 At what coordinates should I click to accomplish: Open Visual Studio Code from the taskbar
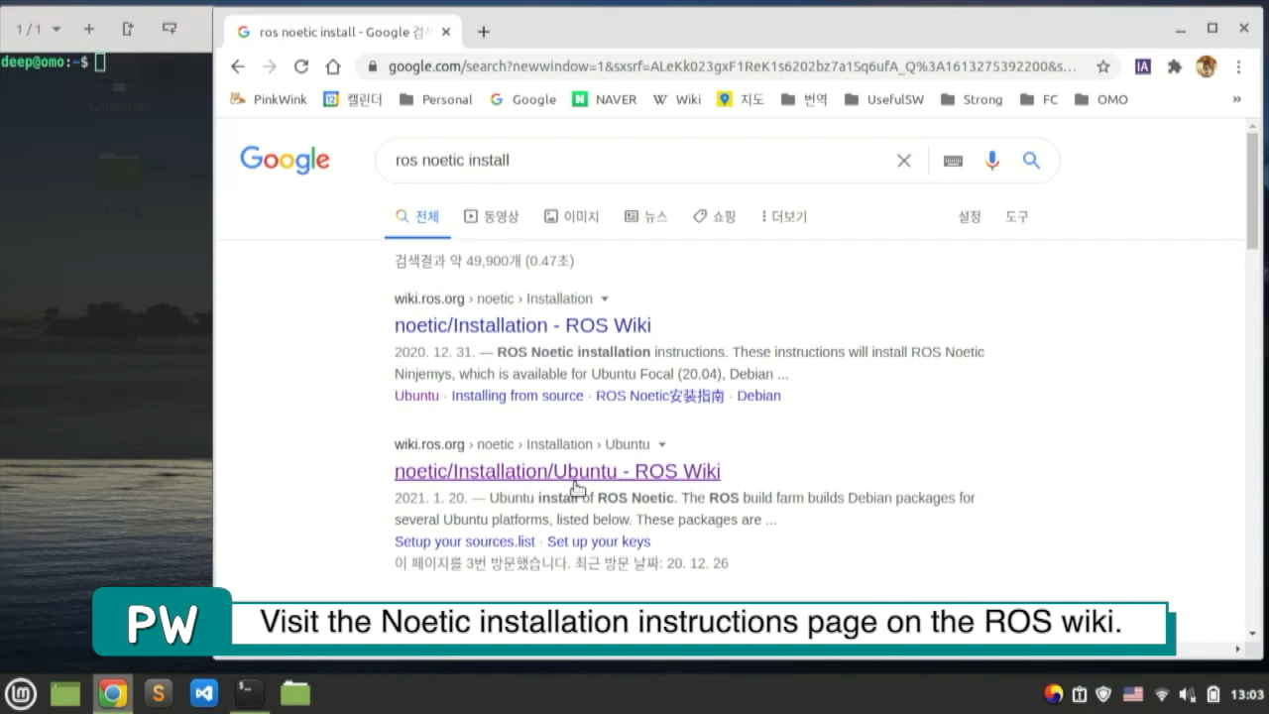pyautogui.click(x=204, y=693)
